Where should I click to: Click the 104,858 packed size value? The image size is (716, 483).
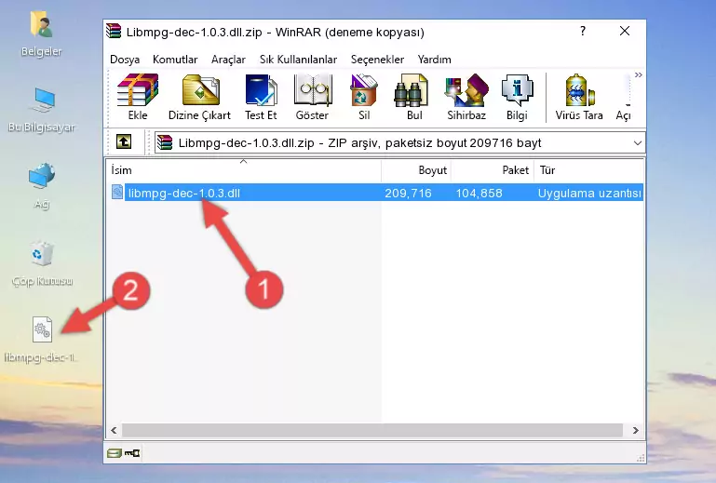[x=479, y=194]
